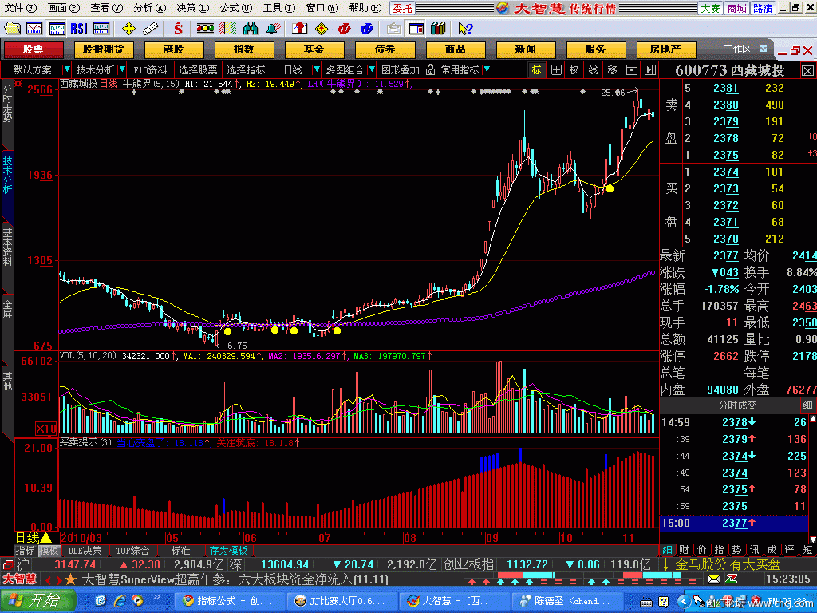Image resolution: width=817 pixels, height=613 pixels.
Task: Toggle the 线 drawing line button
Action: pos(593,70)
